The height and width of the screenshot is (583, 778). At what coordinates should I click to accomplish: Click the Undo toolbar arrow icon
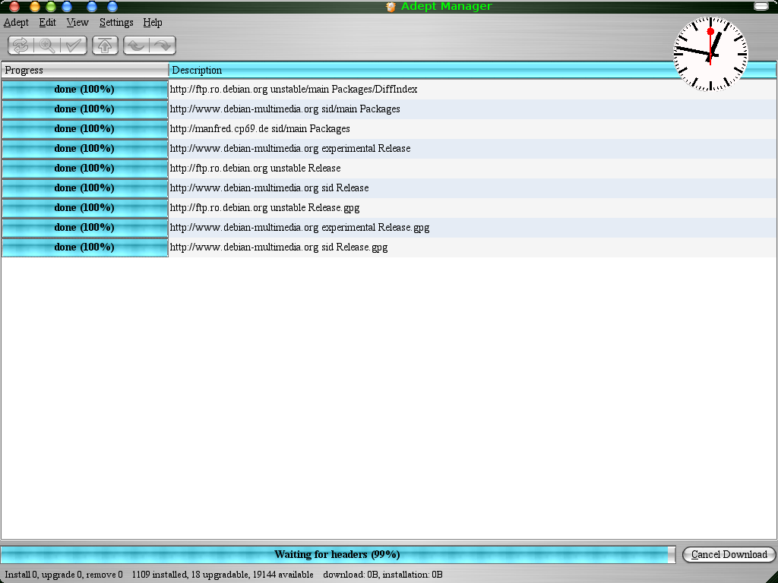coord(137,46)
